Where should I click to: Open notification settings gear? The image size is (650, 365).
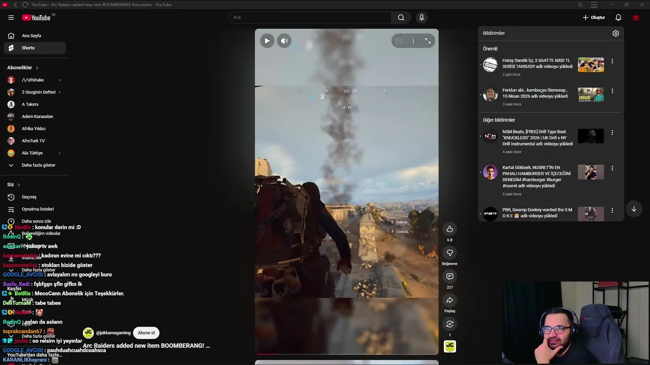pos(615,33)
